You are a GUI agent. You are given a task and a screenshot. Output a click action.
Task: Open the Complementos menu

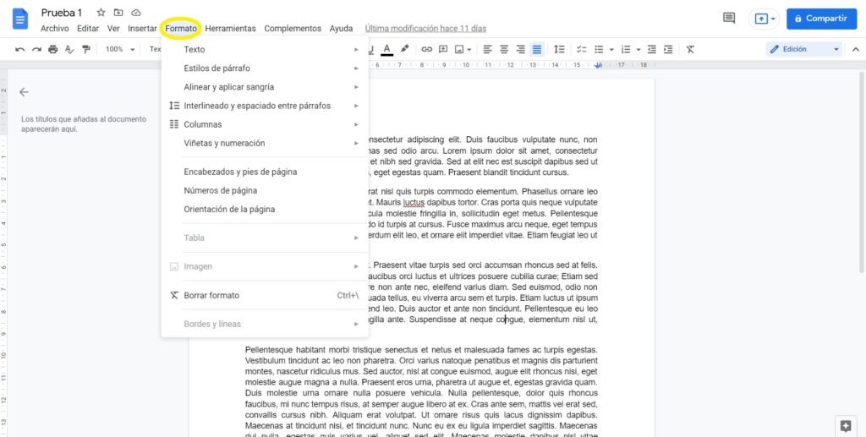point(293,28)
